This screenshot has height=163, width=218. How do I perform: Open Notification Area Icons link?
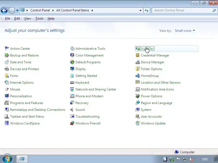(157, 89)
